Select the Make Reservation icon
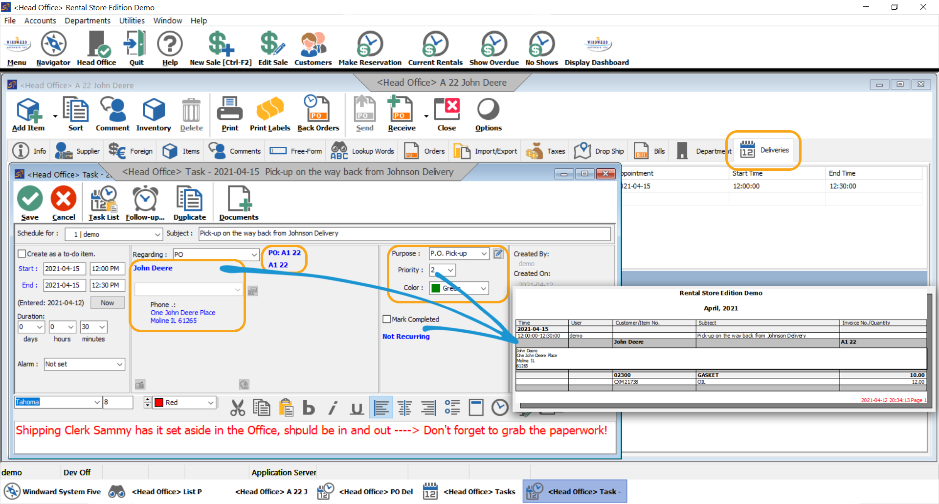939x504 pixels. click(370, 48)
